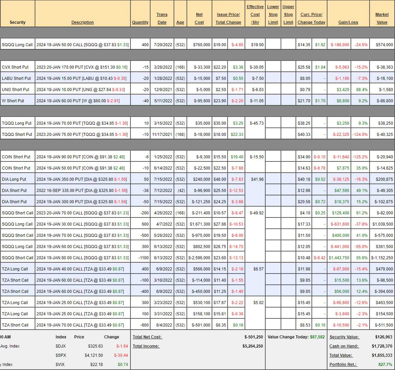Click the Description column header
This screenshot has width=395, height=370.
point(83,22)
